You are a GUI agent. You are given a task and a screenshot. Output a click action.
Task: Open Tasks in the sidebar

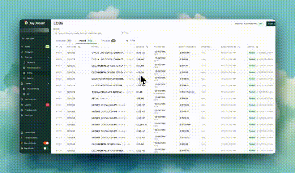click(27, 46)
